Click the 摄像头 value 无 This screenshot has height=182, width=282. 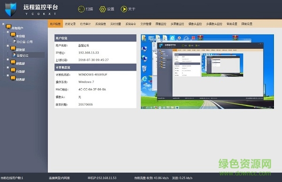(x=80, y=97)
